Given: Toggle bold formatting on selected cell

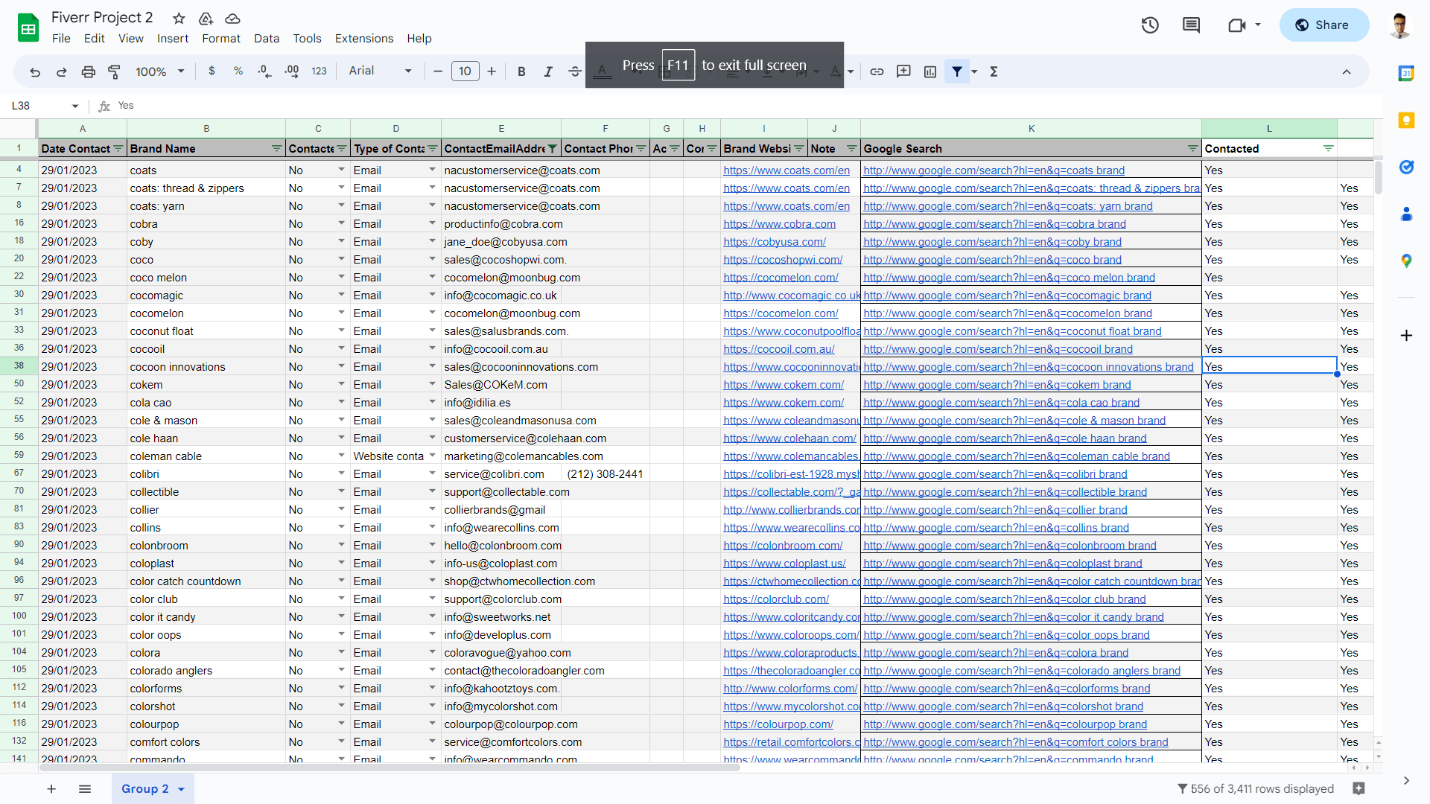Looking at the screenshot, I should pyautogui.click(x=521, y=71).
